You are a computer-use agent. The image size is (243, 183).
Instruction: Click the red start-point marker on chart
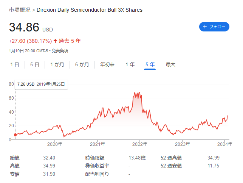pos(15,135)
